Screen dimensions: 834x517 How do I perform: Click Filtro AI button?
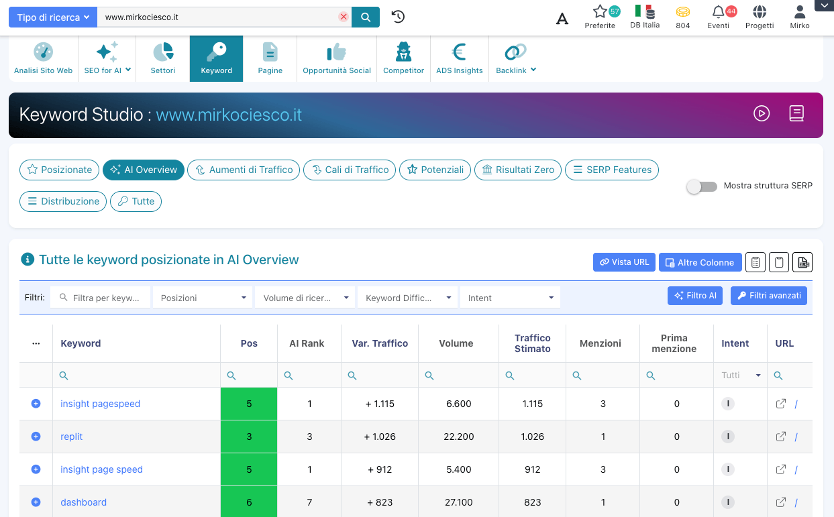click(x=695, y=296)
